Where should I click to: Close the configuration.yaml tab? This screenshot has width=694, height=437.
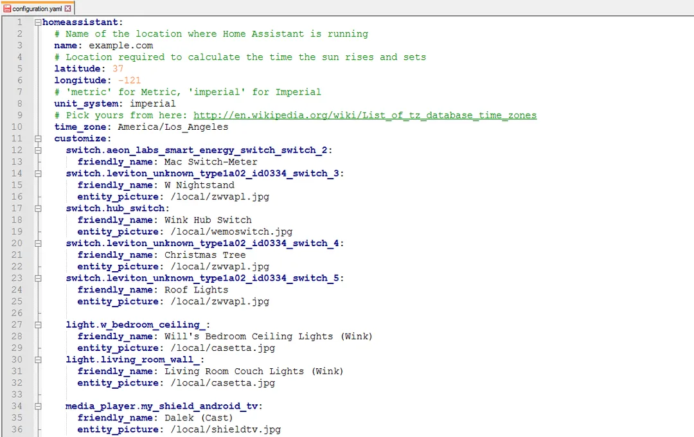coord(67,8)
